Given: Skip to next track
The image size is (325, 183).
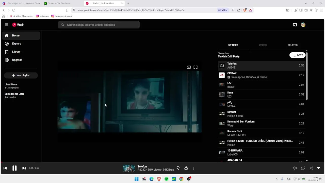Looking at the screenshot, I should (24, 168).
